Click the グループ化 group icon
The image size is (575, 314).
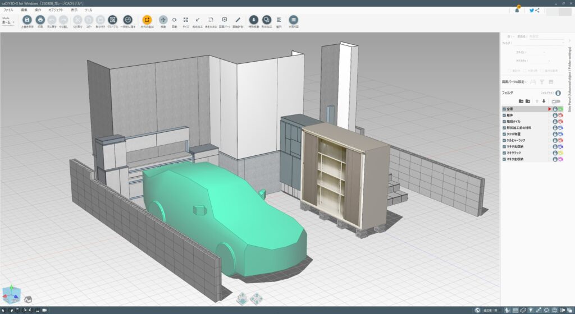coord(112,20)
